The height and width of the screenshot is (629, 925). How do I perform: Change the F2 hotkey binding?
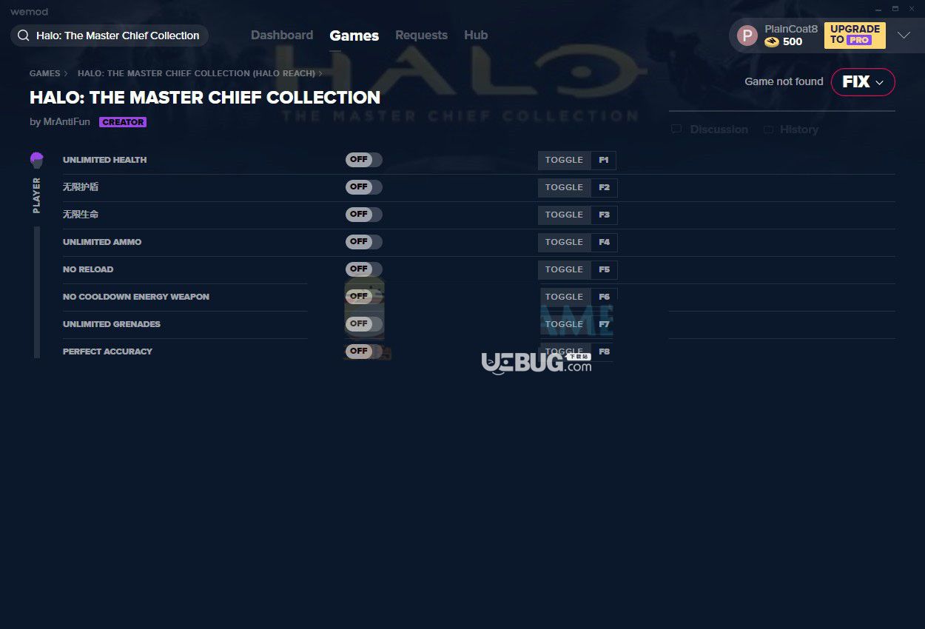click(x=604, y=187)
